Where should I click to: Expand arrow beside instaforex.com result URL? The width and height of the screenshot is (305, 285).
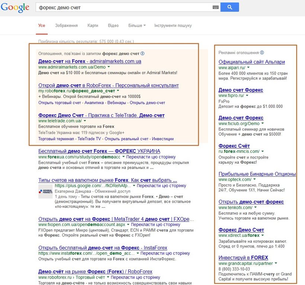[138, 253]
